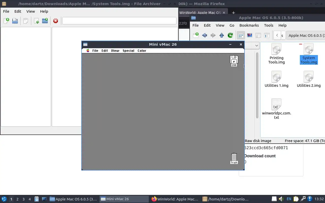The width and height of the screenshot is (325, 203).
Task: Open side pane mode dropdown in file manager
Action: pos(257,45)
